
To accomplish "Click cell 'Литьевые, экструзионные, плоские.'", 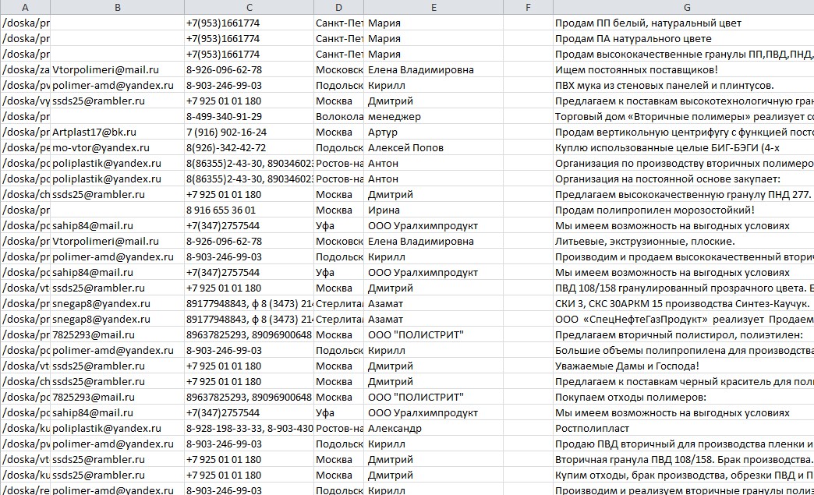I will tap(684, 241).
